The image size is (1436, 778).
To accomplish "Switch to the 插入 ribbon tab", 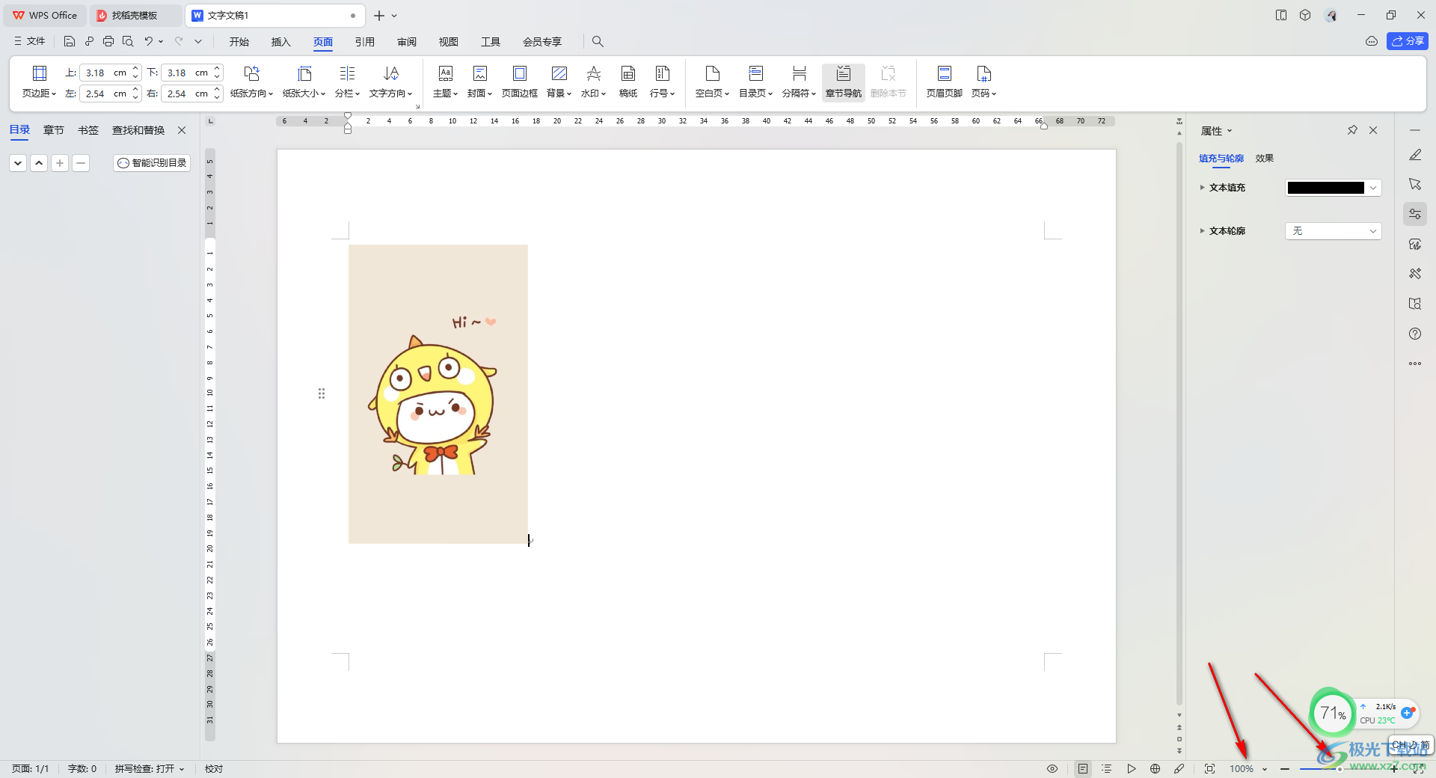I will (x=281, y=42).
